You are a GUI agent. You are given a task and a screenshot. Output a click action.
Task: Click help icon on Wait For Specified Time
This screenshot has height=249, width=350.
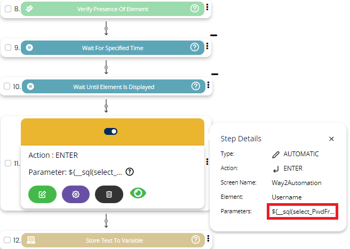(x=195, y=47)
